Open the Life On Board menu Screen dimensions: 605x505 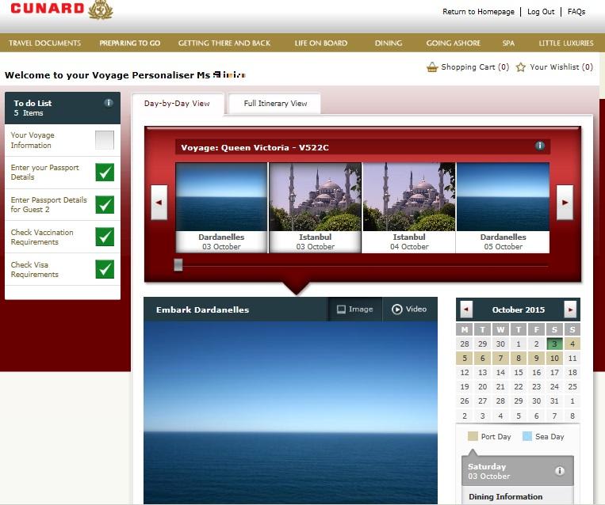point(321,44)
